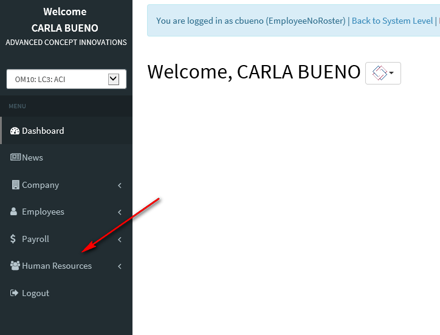Open the Dashboard menu item
Viewport: 440px width, 335px height.
pos(66,131)
